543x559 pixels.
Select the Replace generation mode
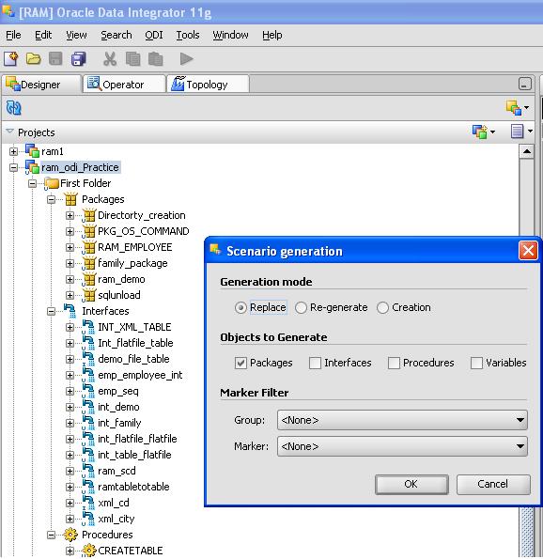pyautogui.click(x=240, y=307)
